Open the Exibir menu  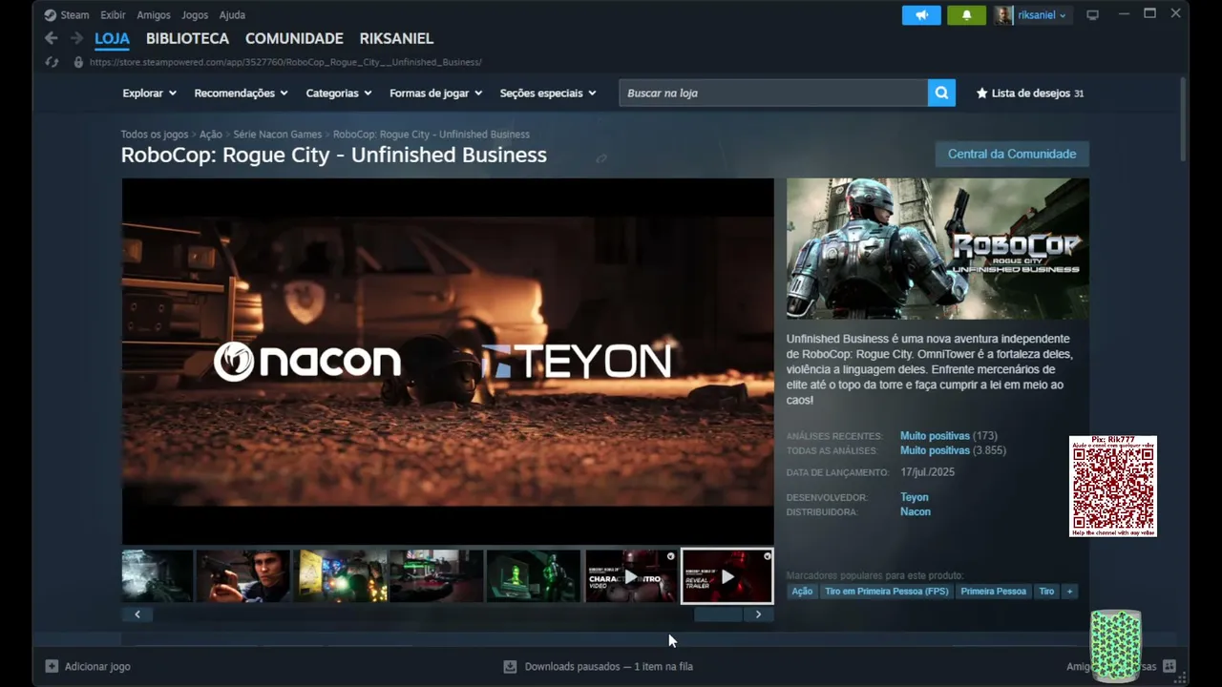113,15
